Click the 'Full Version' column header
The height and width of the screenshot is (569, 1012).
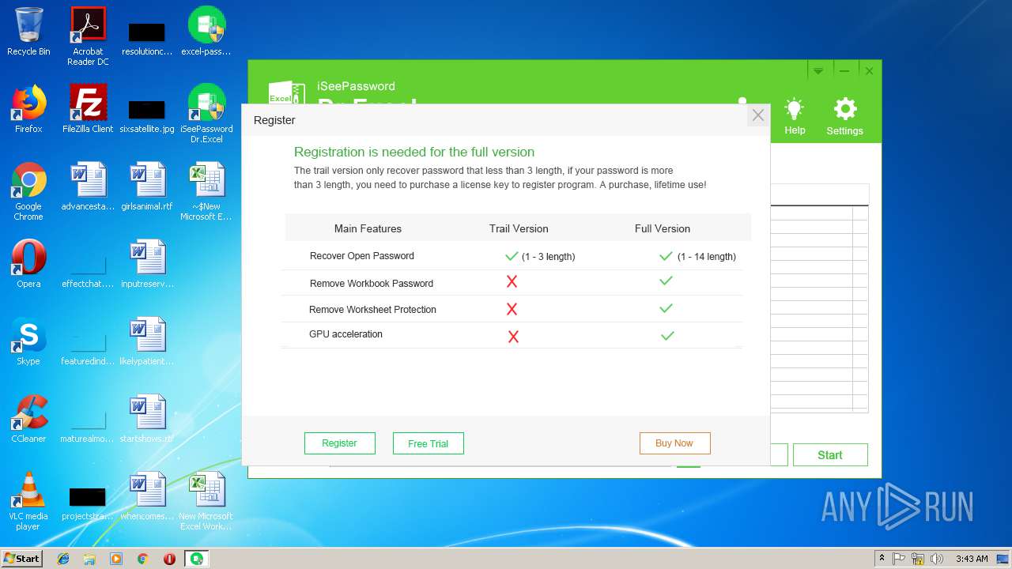tap(663, 228)
